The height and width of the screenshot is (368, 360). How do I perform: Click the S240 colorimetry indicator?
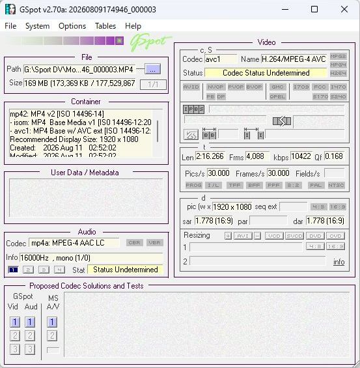click(338, 96)
